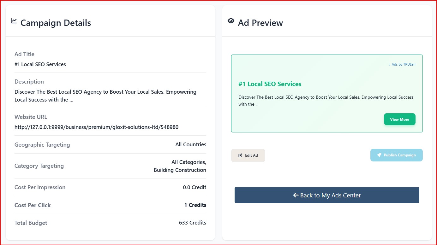Click the Total Budget value 633 Credits

point(192,223)
